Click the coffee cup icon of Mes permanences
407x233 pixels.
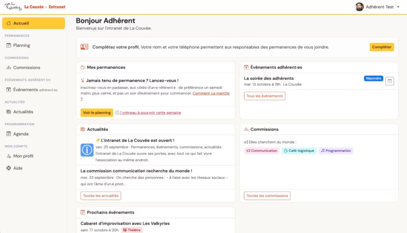point(83,67)
